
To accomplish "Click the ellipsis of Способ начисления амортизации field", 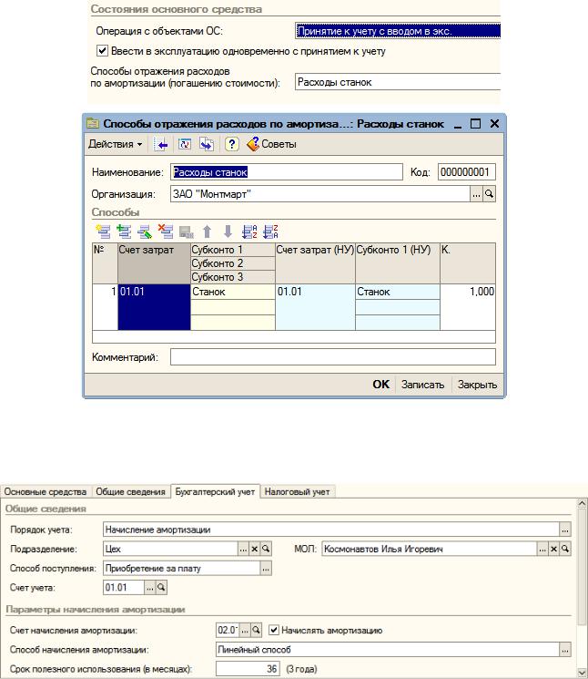I will click(565, 650).
